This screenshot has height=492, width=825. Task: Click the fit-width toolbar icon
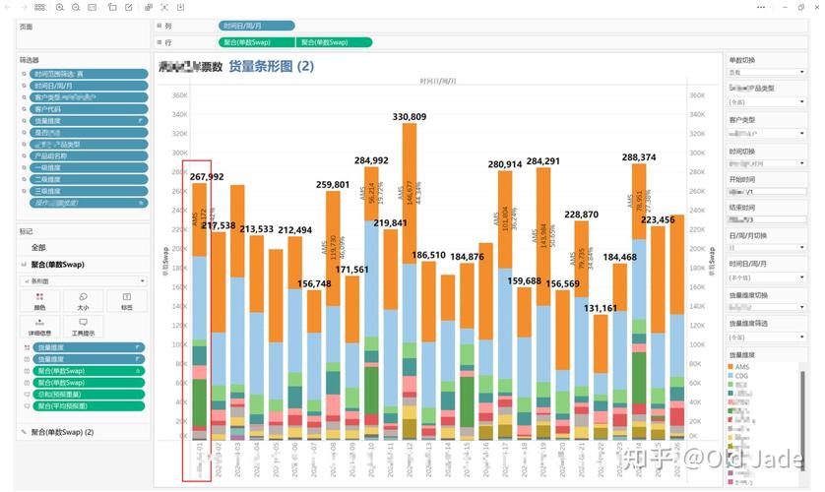[x=93, y=7]
